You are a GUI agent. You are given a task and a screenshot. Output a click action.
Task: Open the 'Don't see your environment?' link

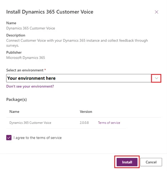[x=30, y=86]
